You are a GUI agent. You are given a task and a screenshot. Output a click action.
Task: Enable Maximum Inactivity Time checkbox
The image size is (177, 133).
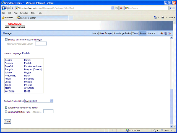[x=6, y=112]
